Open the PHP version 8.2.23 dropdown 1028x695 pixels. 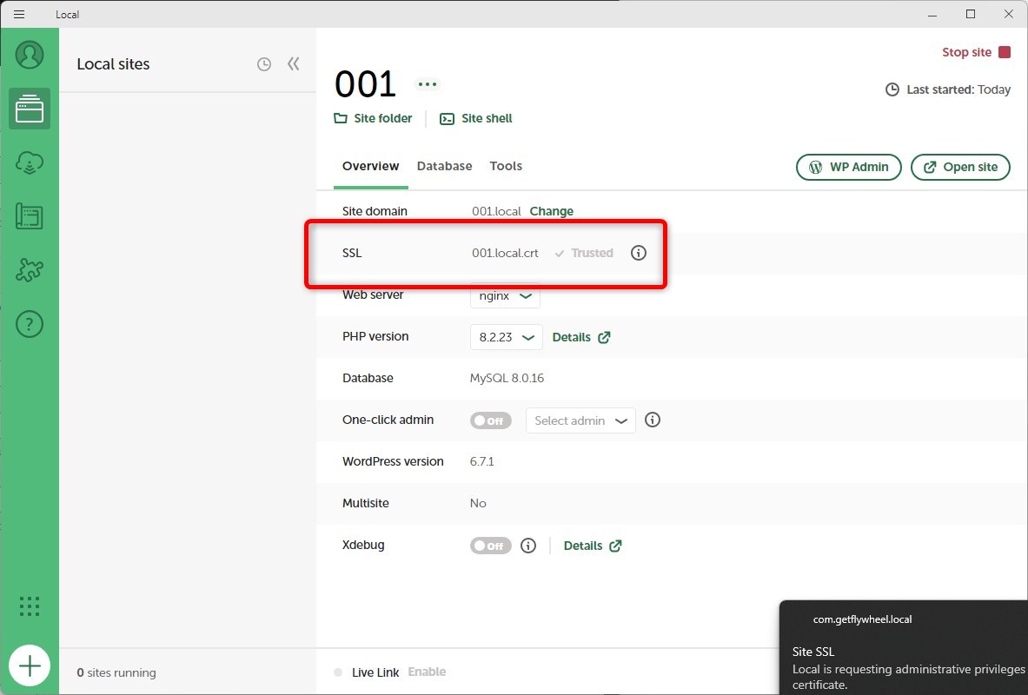(x=506, y=337)
